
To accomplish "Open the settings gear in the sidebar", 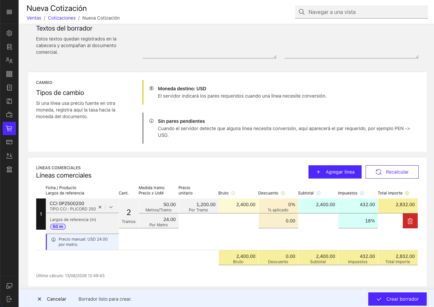I will click(9, 33).
